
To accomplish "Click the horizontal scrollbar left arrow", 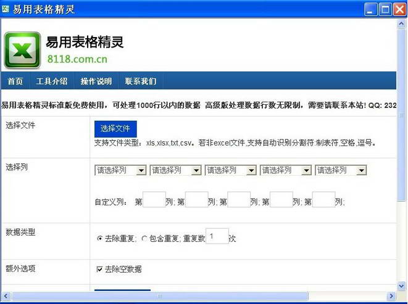I will coord(6,296).
